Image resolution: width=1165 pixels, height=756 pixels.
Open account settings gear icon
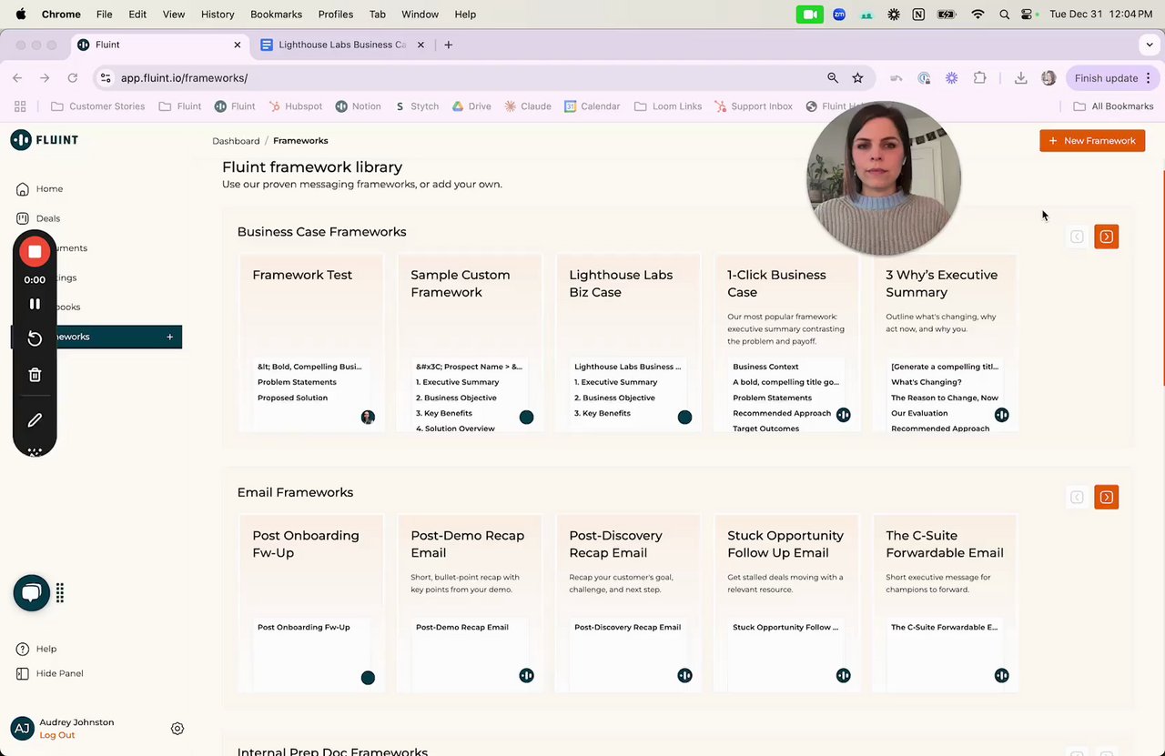(177, 729)
